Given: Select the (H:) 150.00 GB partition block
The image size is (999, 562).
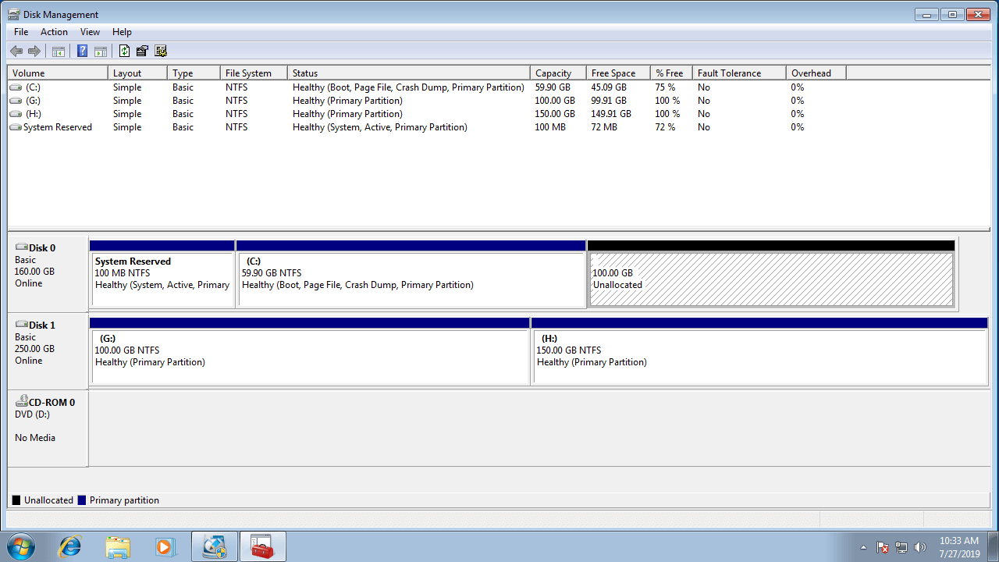Looking at the screenshot, I should point(759,357).
